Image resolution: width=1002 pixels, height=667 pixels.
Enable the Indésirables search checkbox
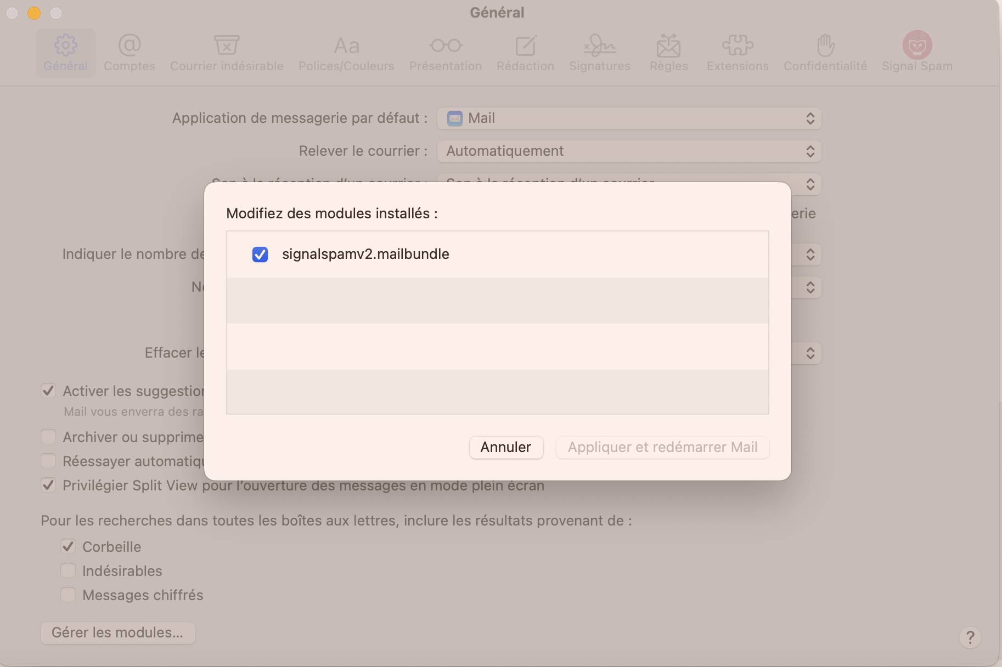(68, 571)
